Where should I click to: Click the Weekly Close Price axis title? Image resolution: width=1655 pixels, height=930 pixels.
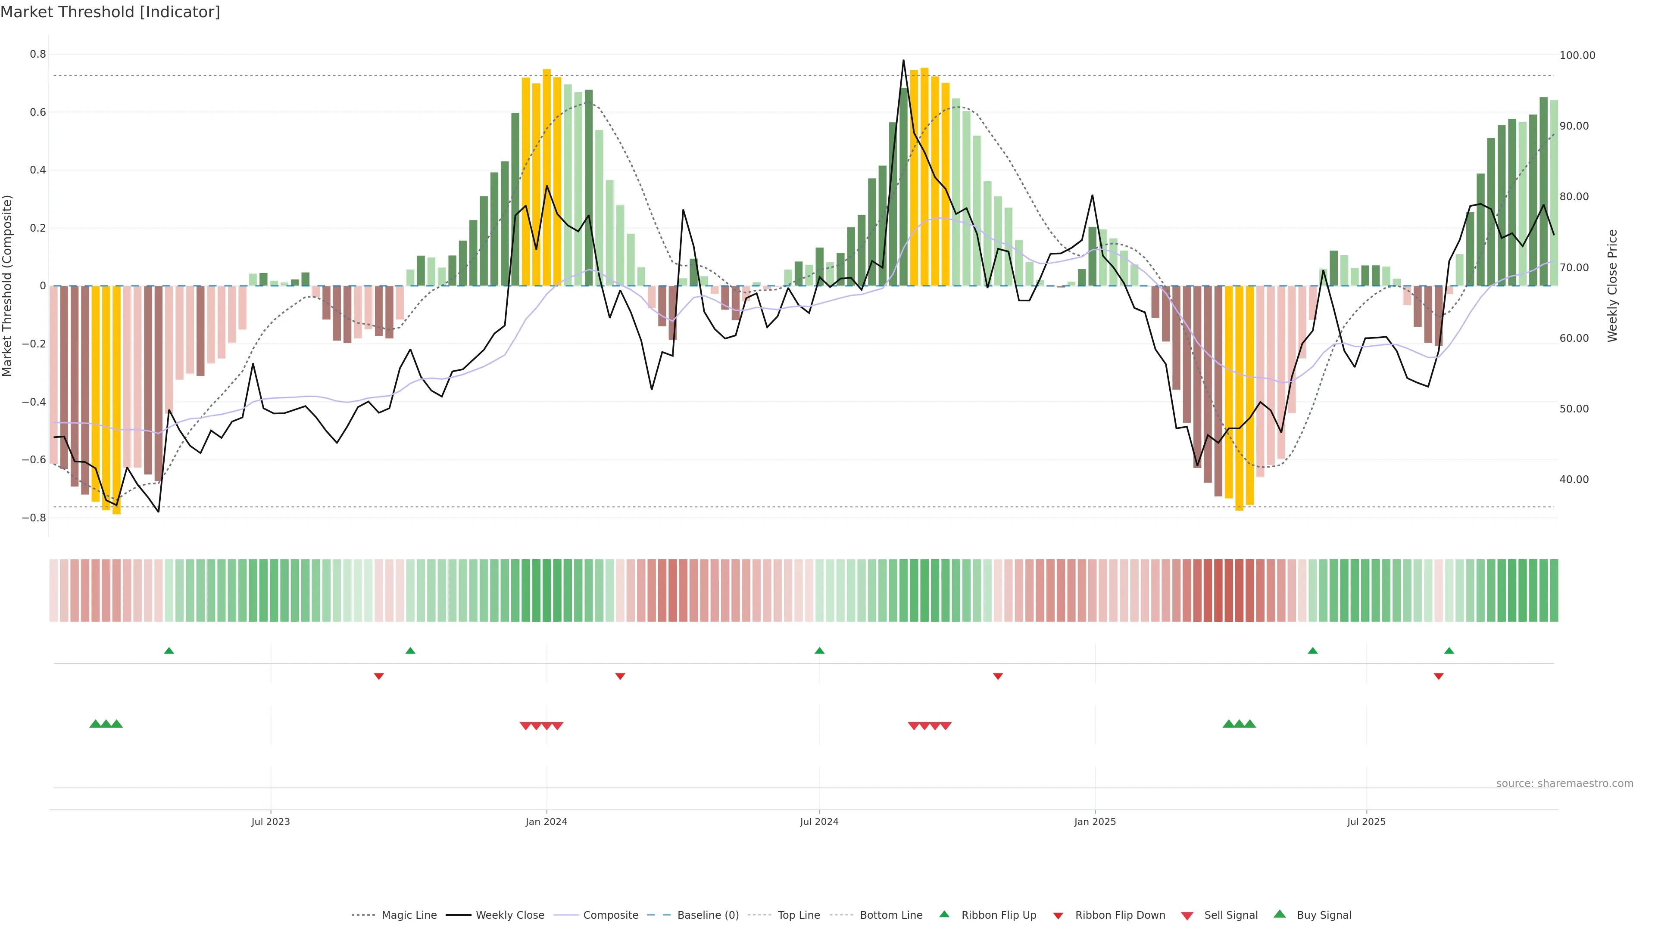[x=1613, y=285]
